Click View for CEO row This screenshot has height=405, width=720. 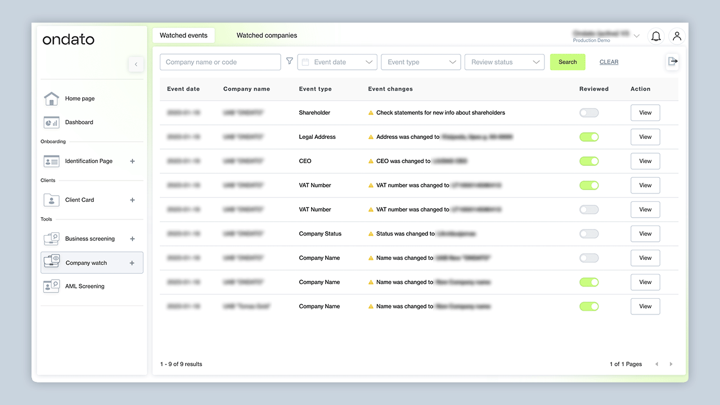point(645,161)
